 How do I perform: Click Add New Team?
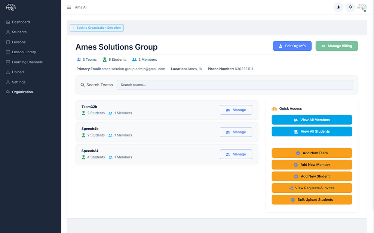[x=312, y=153]
